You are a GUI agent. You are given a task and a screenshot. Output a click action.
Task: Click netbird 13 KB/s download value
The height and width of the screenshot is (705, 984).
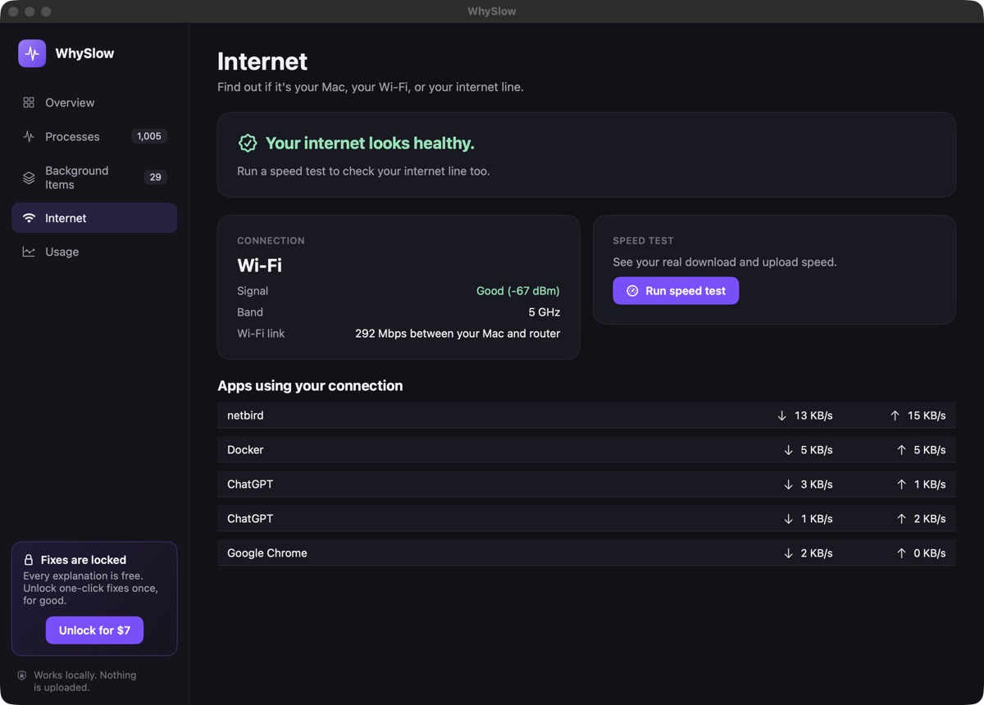(x=813, y=416)
